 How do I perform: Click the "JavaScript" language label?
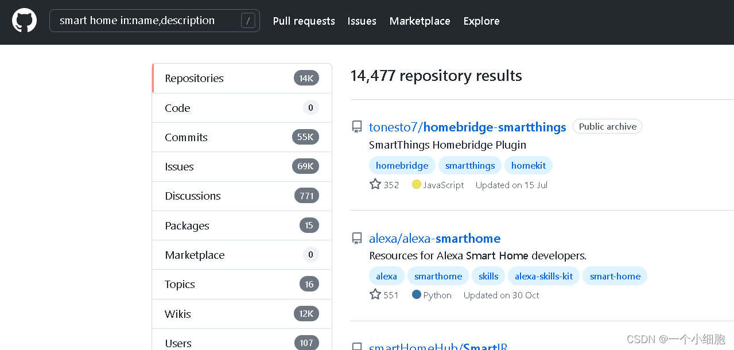(x=444, y=185)
